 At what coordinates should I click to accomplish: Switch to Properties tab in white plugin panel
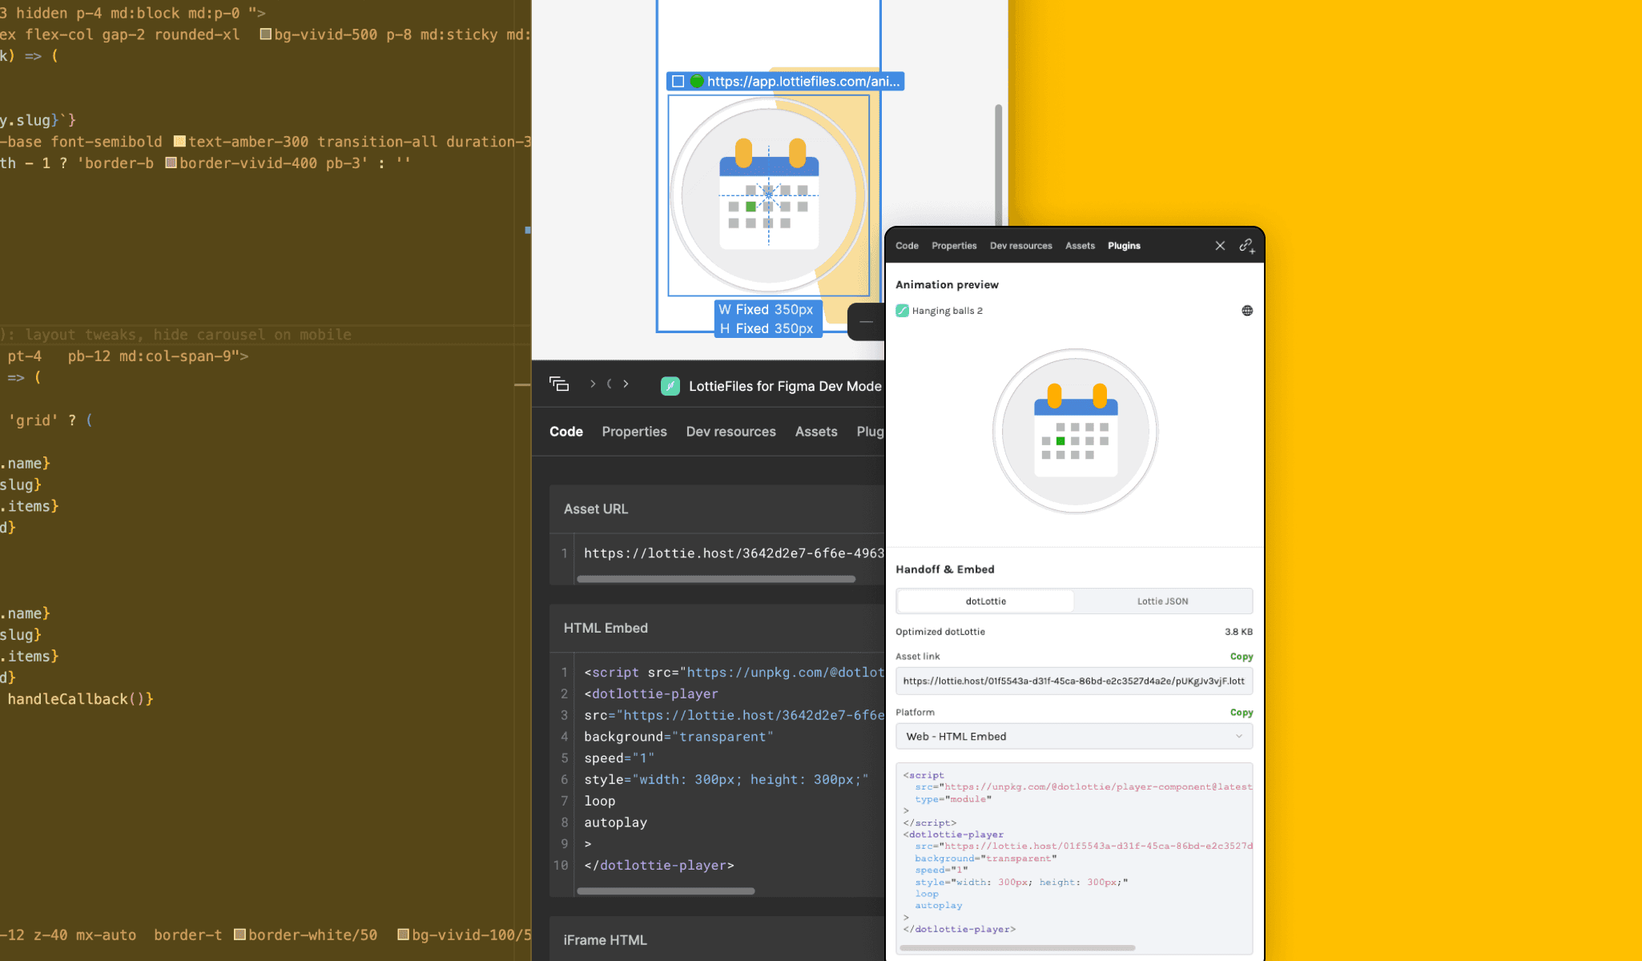954,246
